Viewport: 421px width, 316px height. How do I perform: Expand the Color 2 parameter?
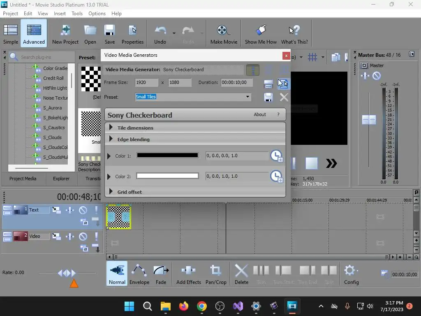pos(109,177)
